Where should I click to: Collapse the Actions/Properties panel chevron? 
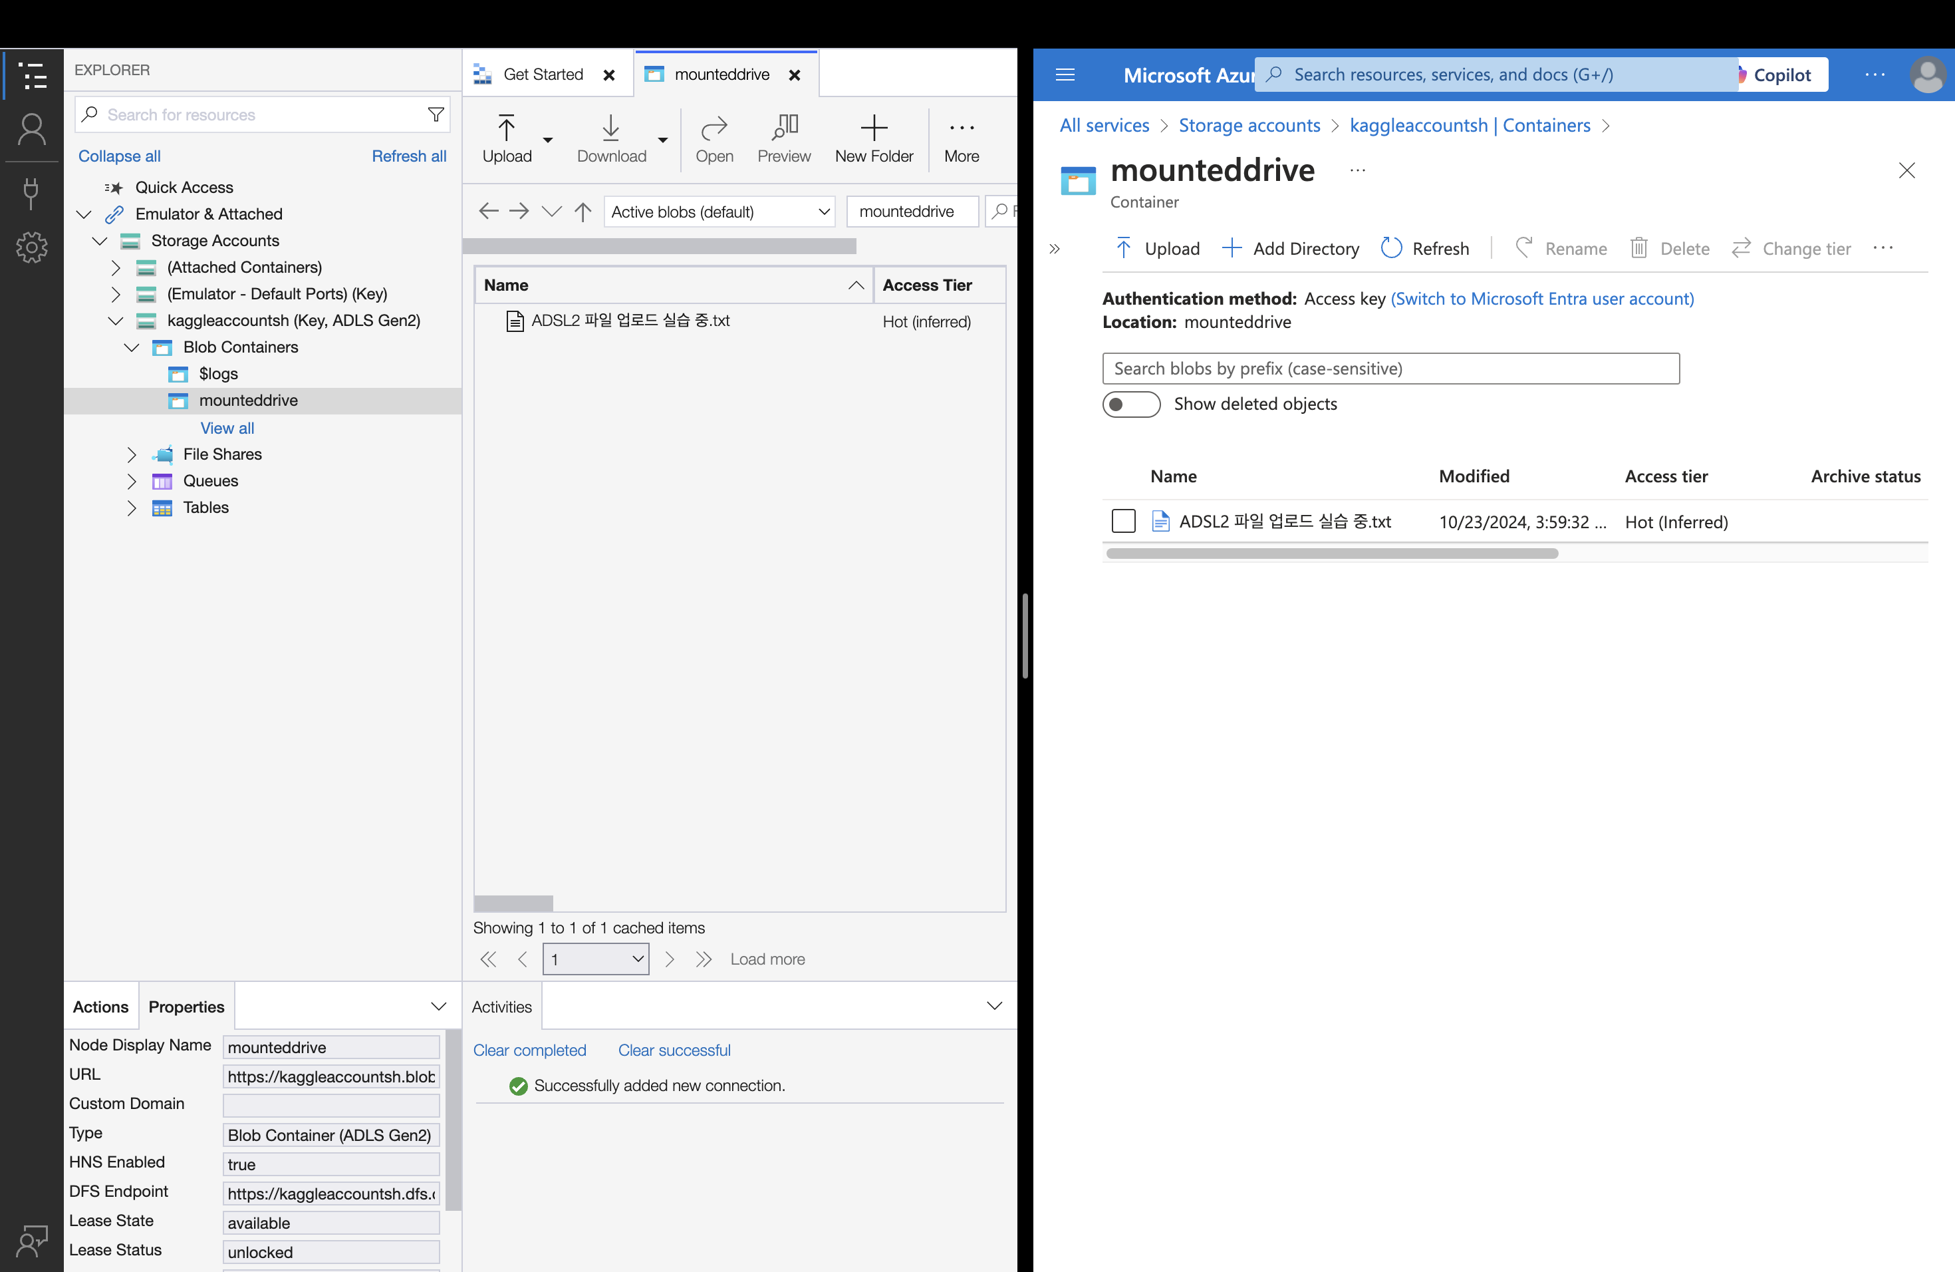point(439,1006)
